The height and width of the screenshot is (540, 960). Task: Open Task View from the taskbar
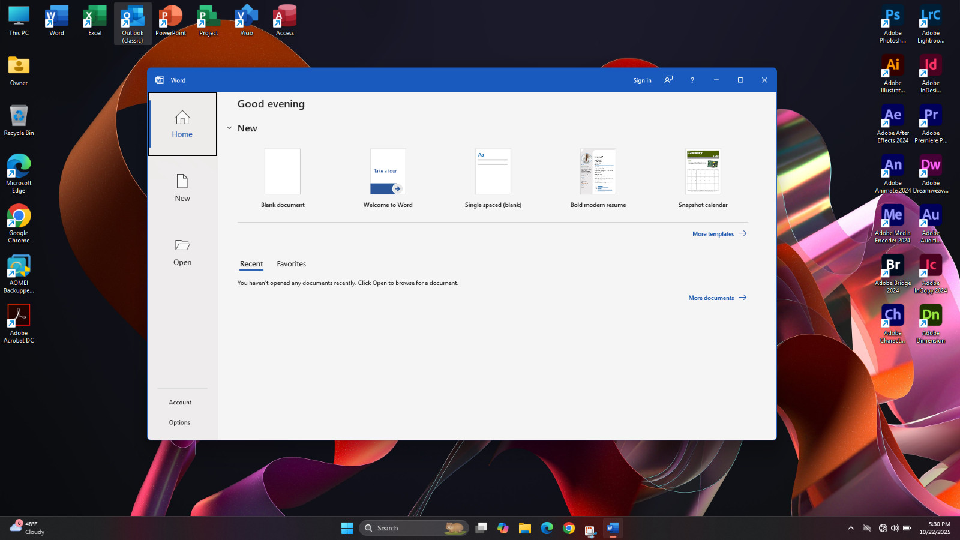tap(481, 528)
